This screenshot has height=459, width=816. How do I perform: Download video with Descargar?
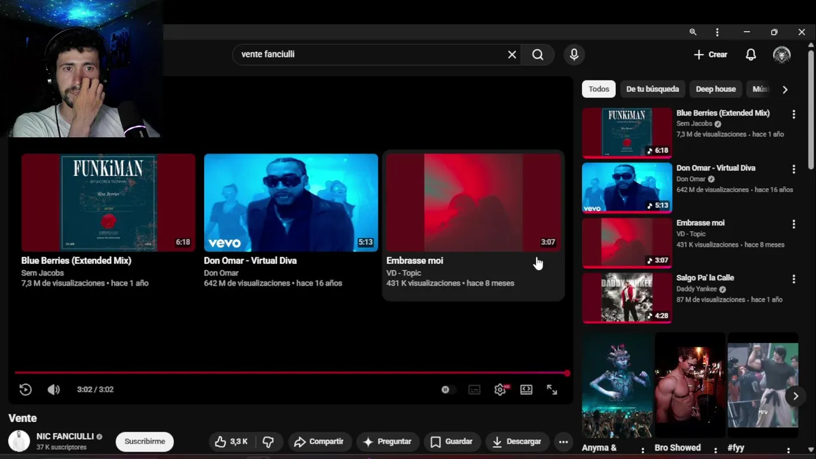[517, 441]
